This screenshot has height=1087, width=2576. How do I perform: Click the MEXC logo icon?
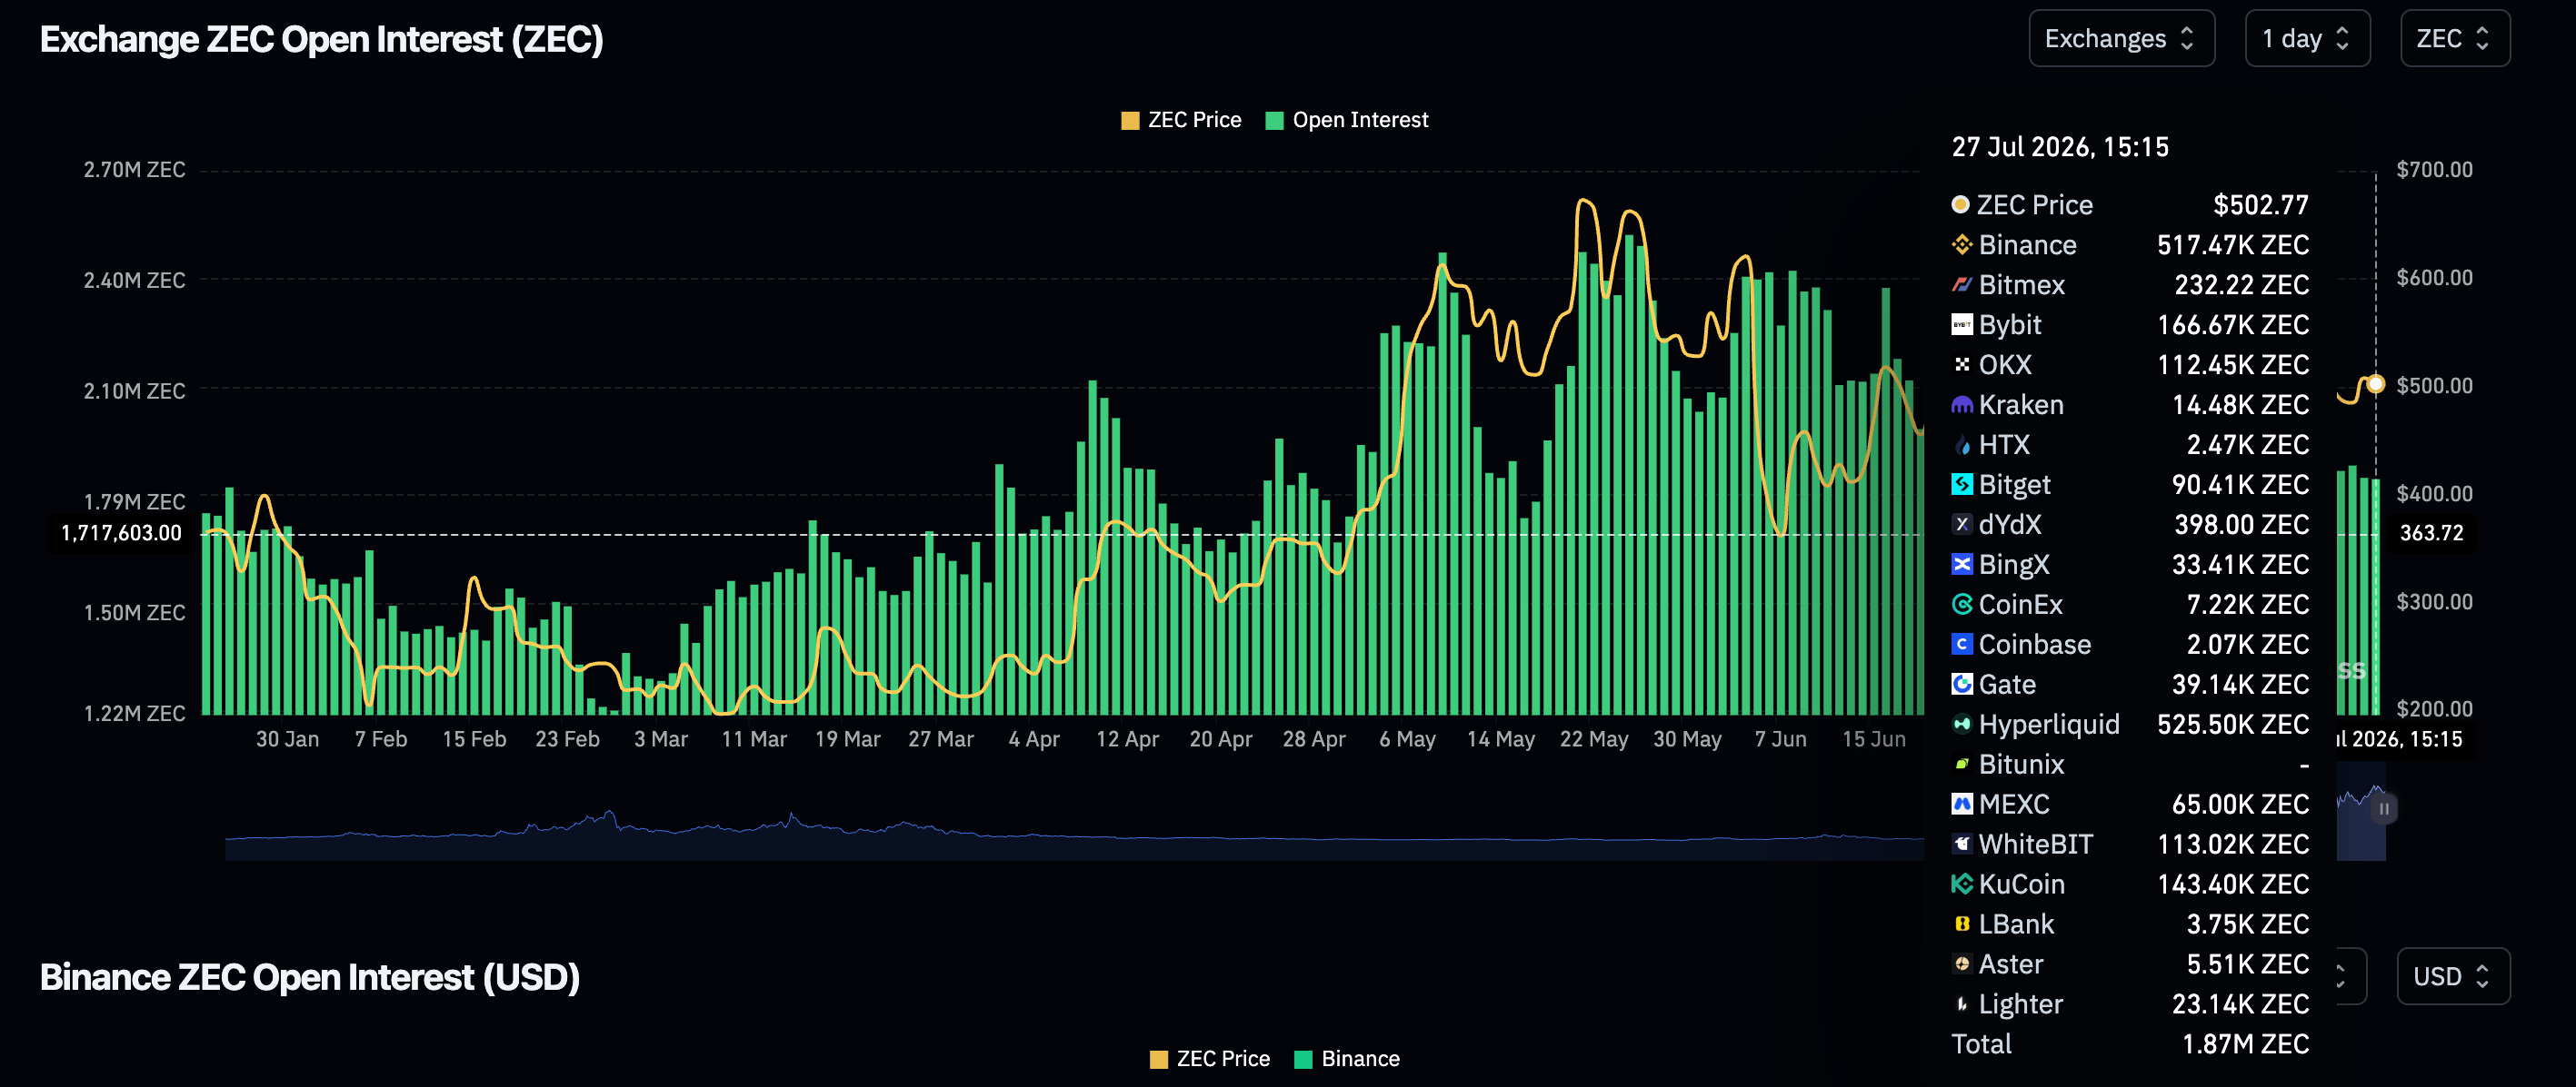pyautogui.click(x=1962, y=805)
